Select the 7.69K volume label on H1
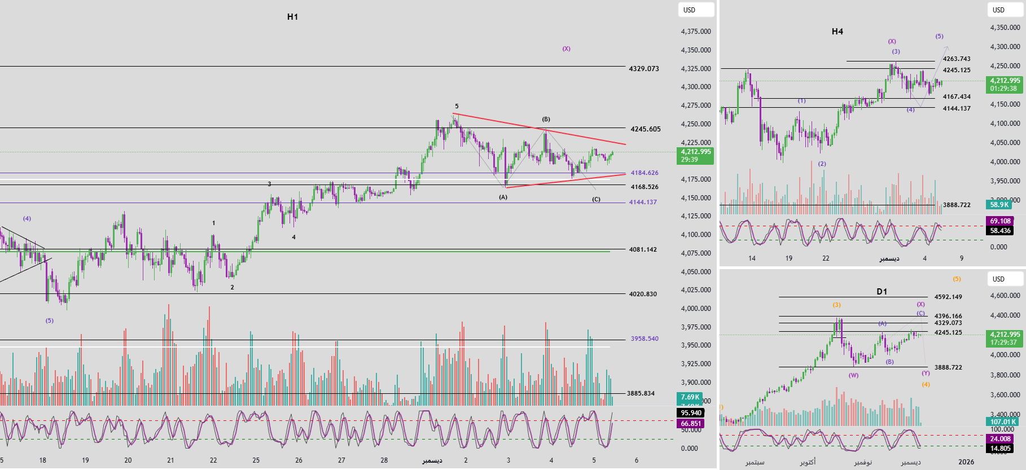The width and height of the screenshot is (1026, 470). click(690, 397)
